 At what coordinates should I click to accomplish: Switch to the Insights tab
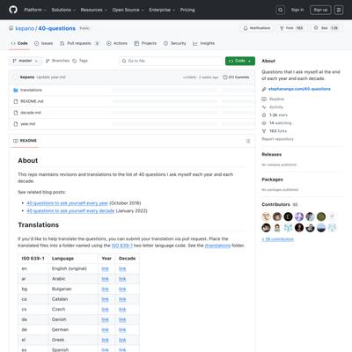tap(204, 43)
